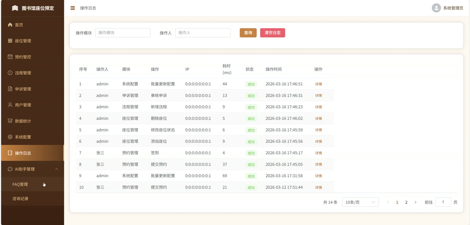Click the warning icon beside 违规管理

10,73
